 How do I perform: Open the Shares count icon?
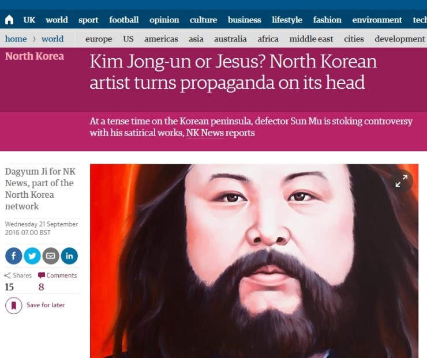tap(8, 276)
